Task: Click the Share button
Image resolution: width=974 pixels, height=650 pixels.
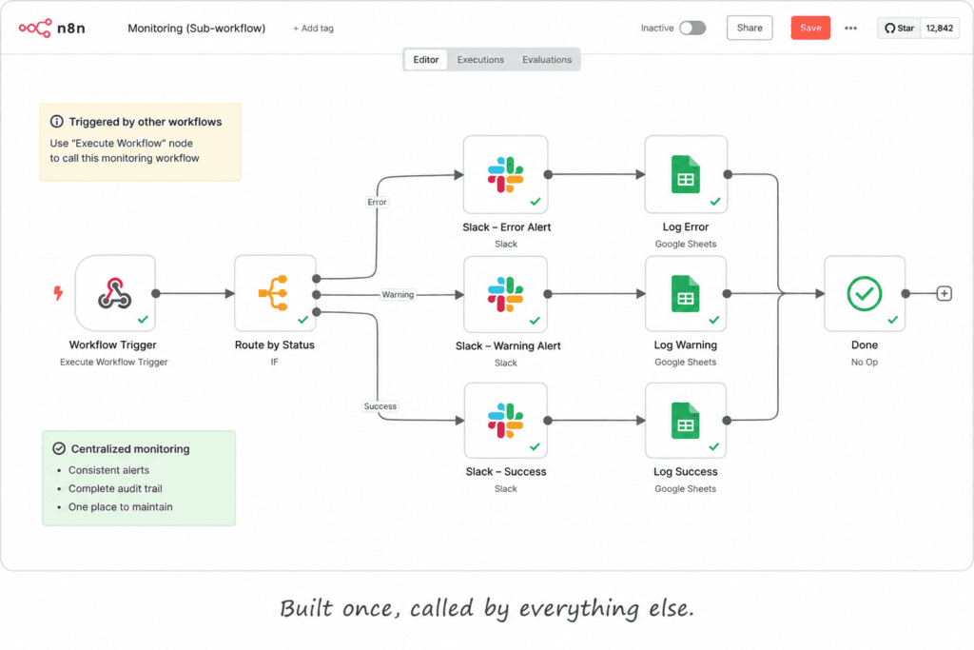Action: click(750, 28)
